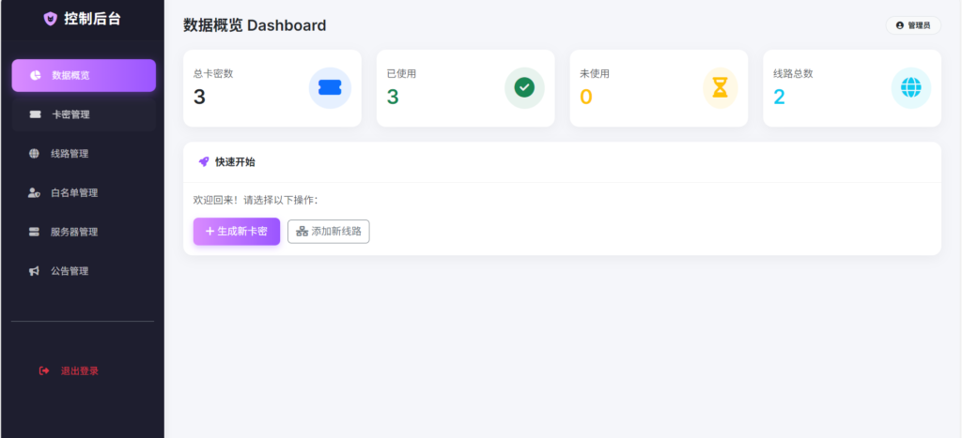Click the 管理员 user badge
This screenshot has width=962, height=438.
coord(912,25)
